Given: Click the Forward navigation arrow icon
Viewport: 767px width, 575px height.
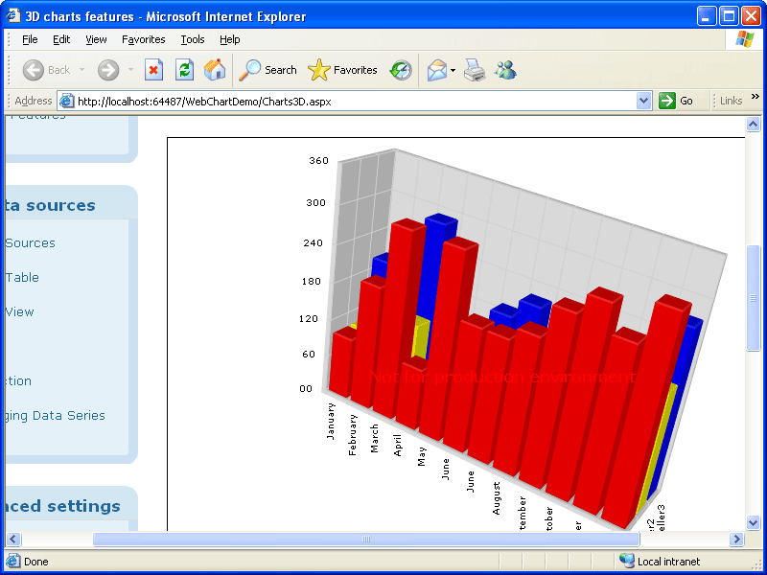Looking at the screenshot, I should tap(108, 70).
